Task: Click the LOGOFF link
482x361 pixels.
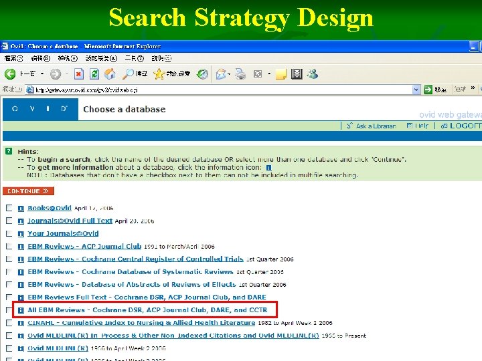Action: coord(461,126)
